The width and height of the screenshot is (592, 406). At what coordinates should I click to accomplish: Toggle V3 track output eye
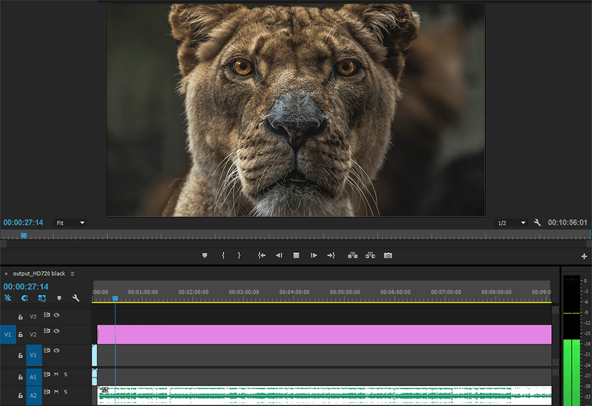click(x=57, y=315)
